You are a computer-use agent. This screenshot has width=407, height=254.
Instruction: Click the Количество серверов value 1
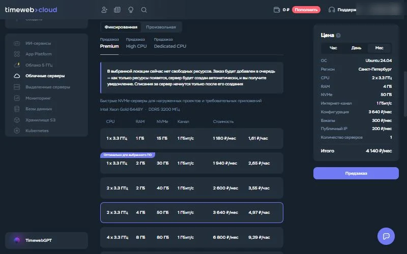(391, 137)
